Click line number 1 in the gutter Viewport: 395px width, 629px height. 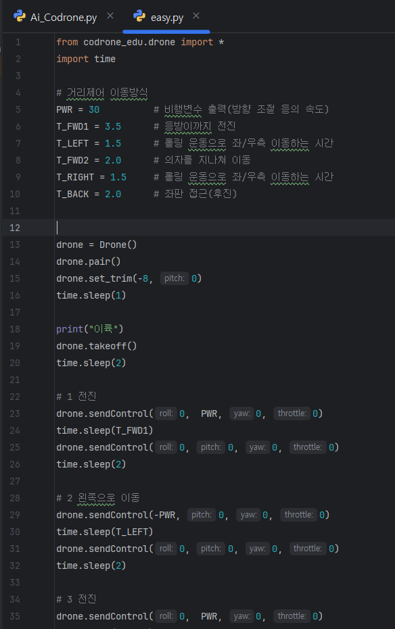click(18, 42)
